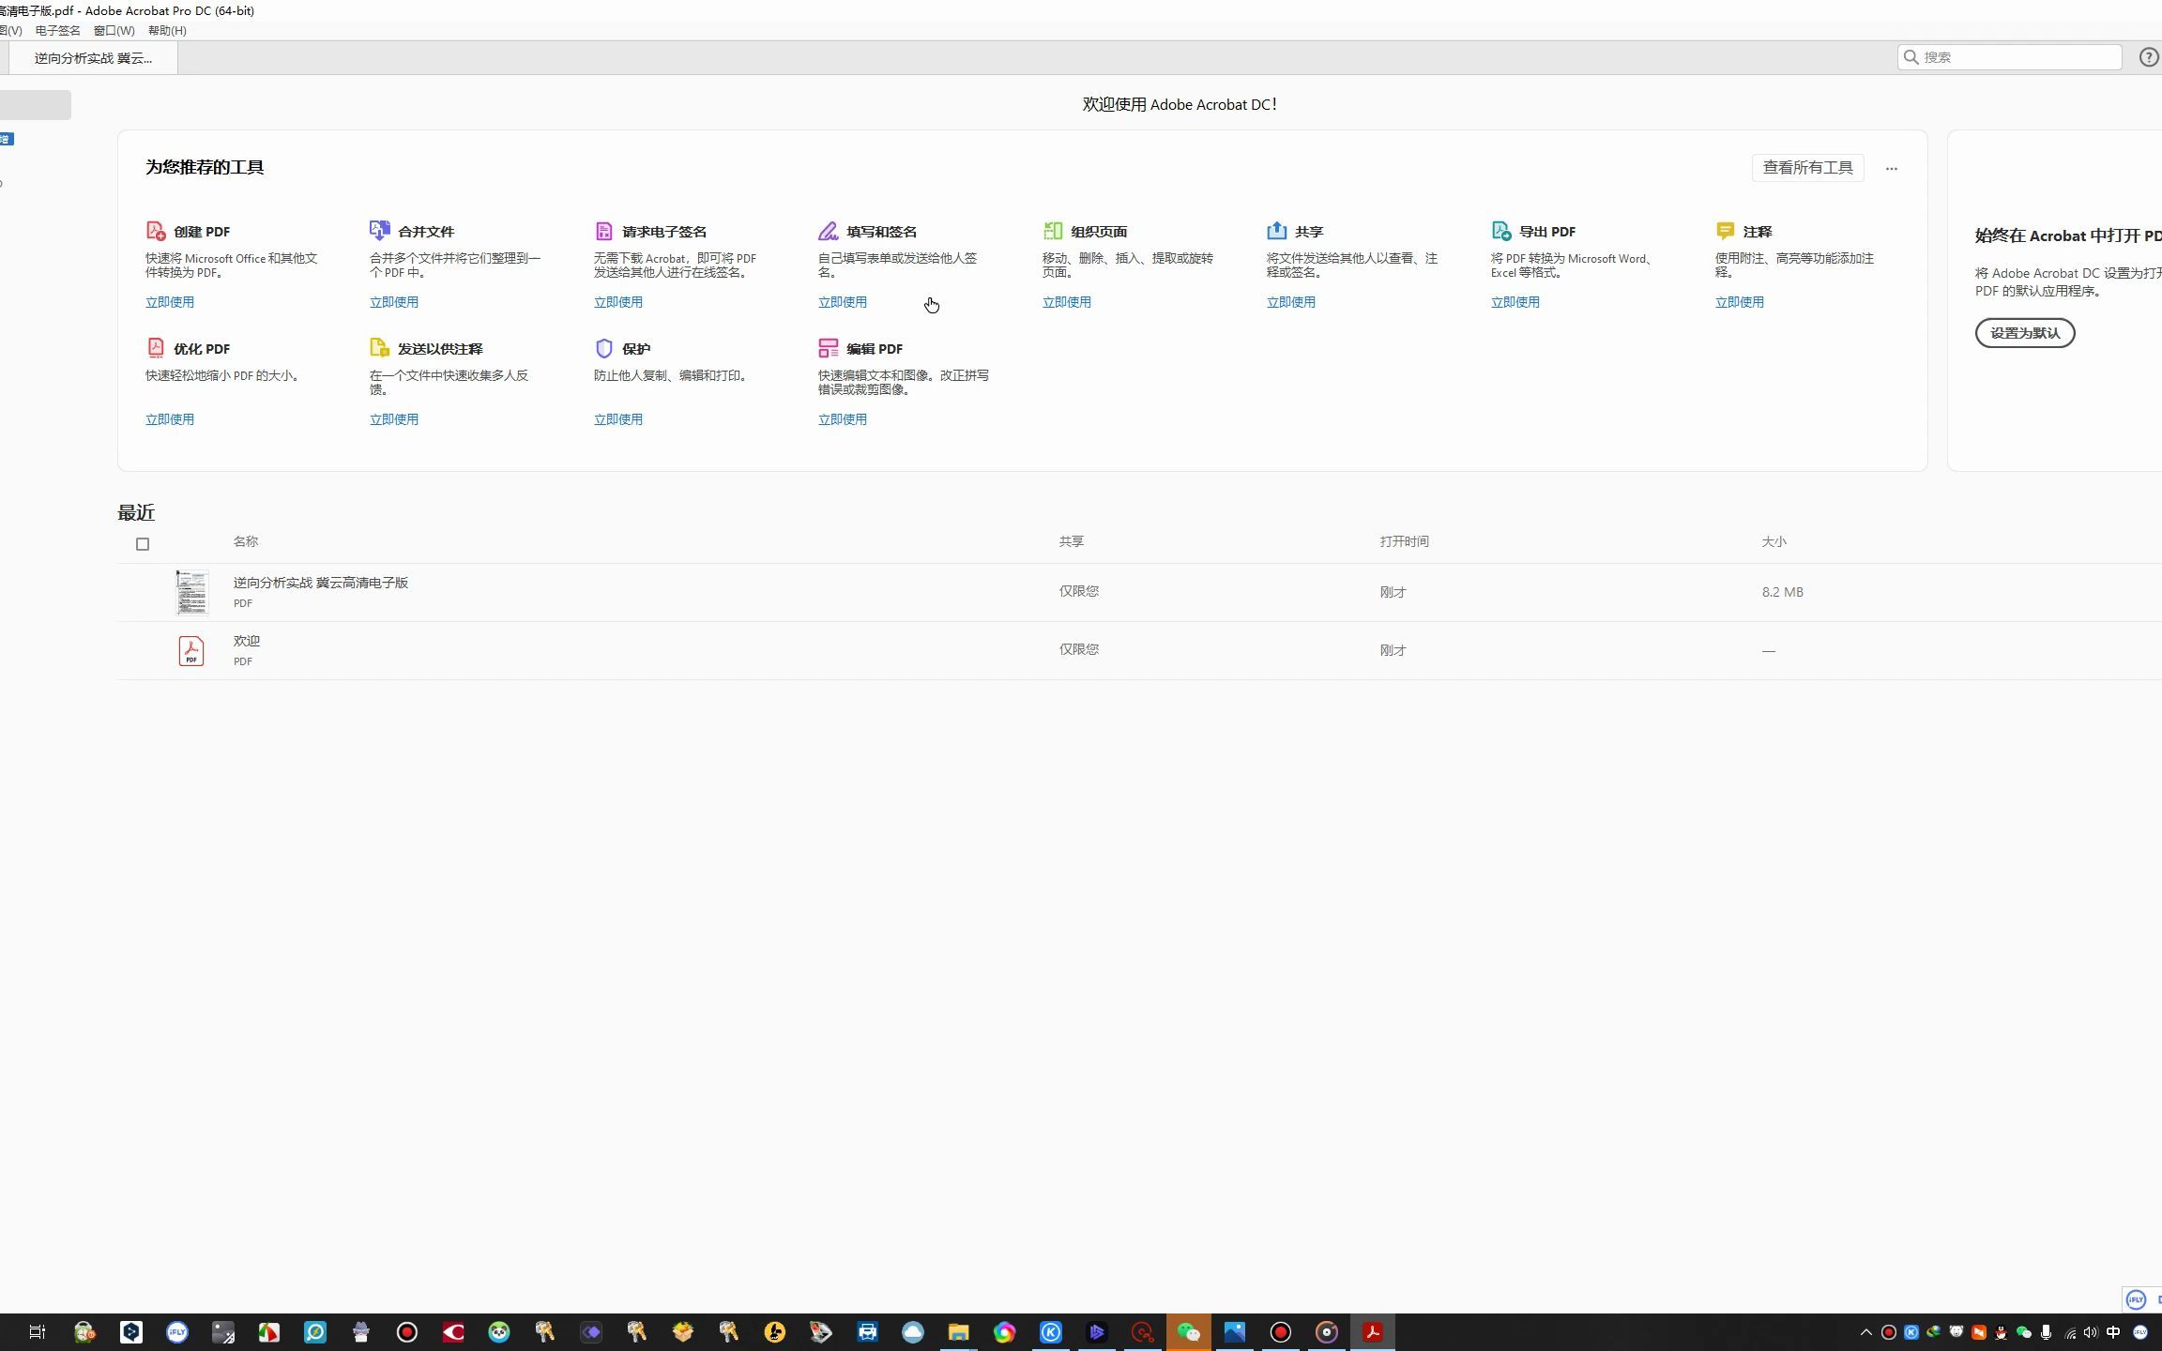Click the 发送以供注释 tool icon
2162x1351 pixels.
[380, 348]
